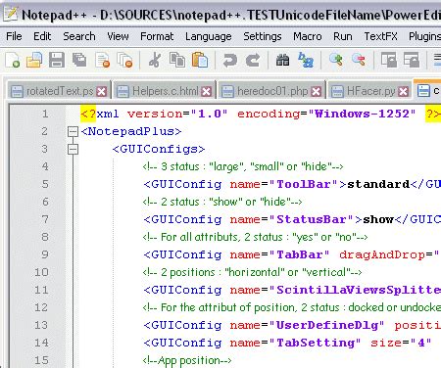Click the New file toolbar icon
441x368 pixels.
tap(13, 61)
